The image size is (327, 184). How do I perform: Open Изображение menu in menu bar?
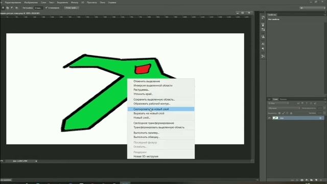pyautogui.click(x=31, y=3)
